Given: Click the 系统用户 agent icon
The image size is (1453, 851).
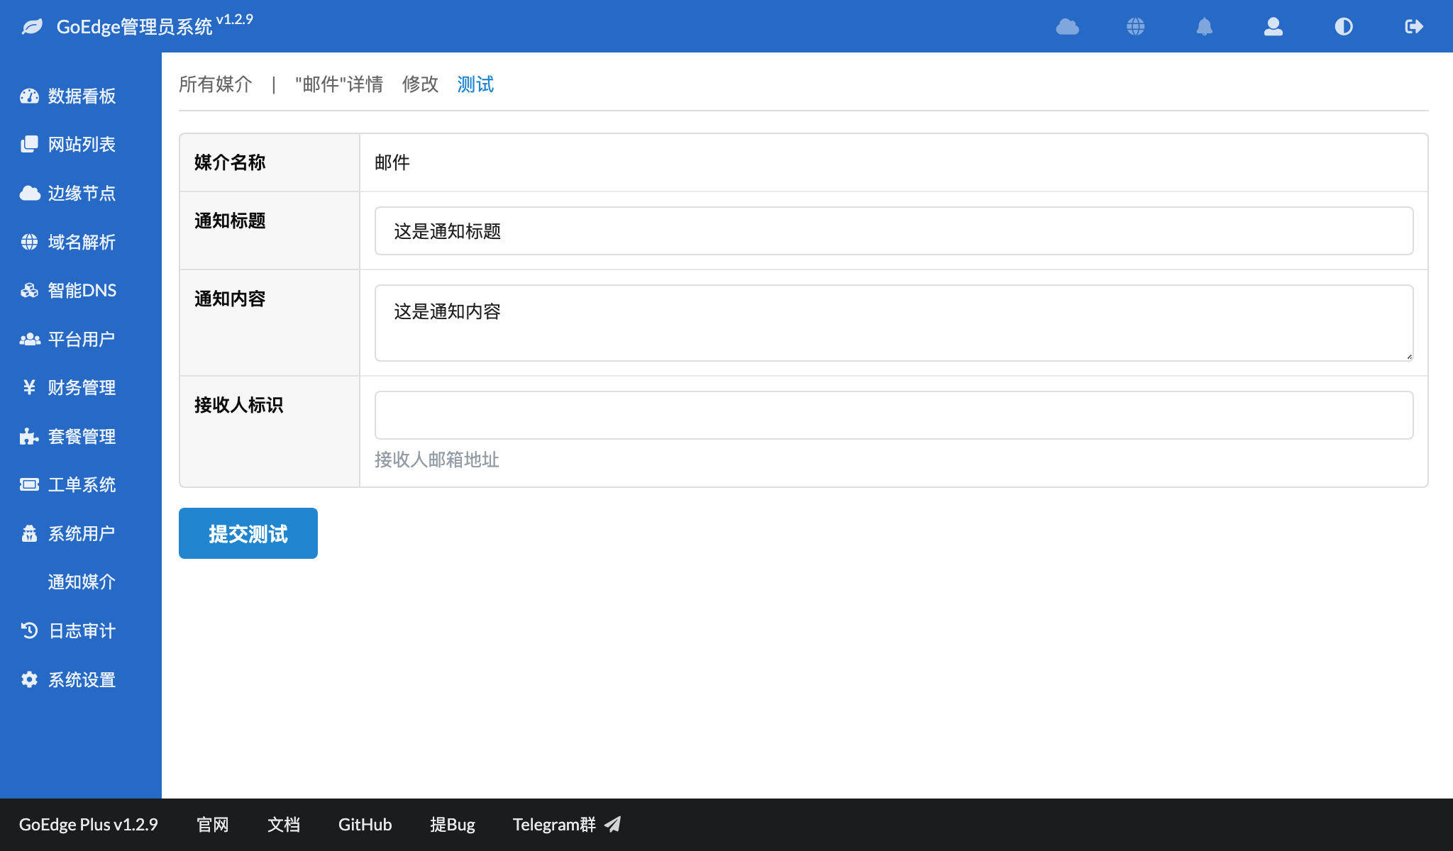Looking at the screenshot, I should [29, 533].
